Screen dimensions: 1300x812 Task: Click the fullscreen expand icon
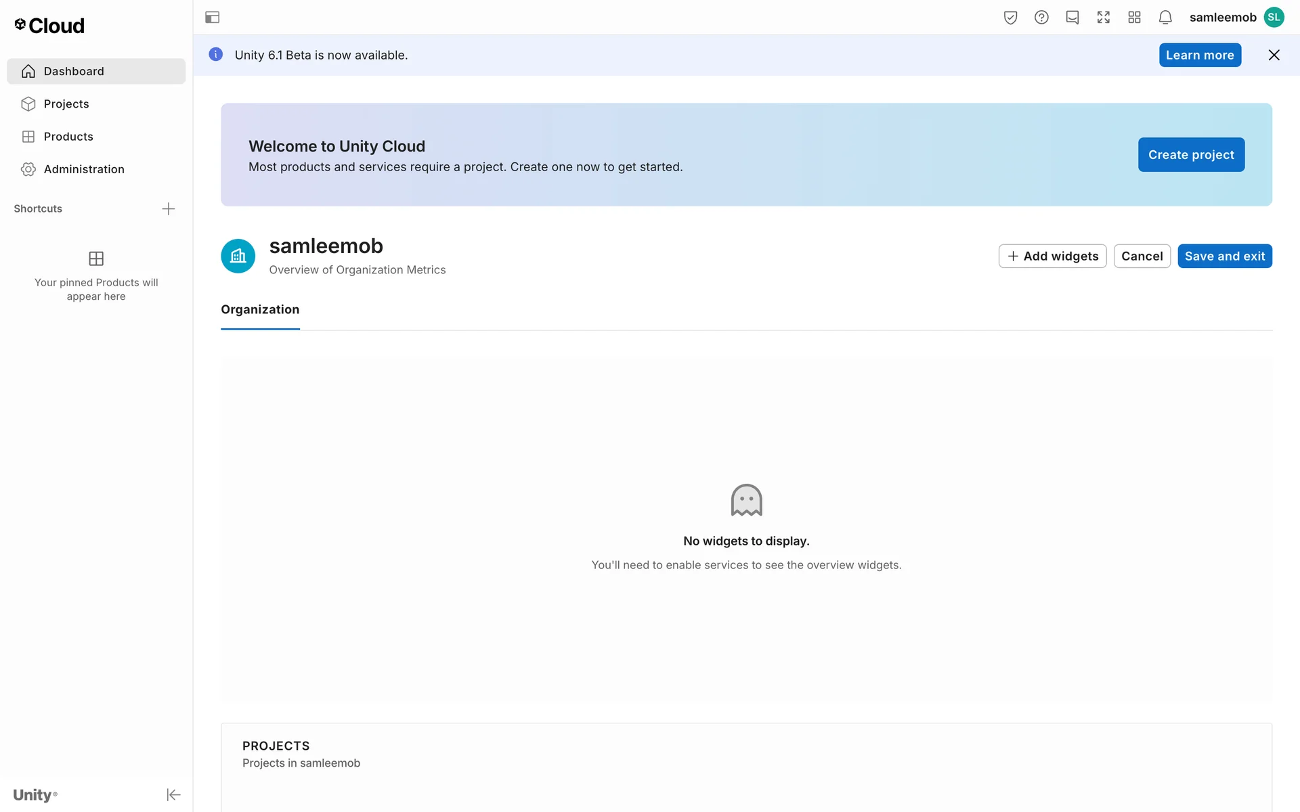click(1104, 18)
